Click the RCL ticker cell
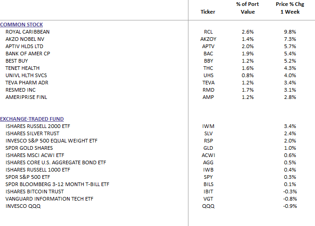Image resolution: width=315 pixels, height=226 pixels. point(208,32)
